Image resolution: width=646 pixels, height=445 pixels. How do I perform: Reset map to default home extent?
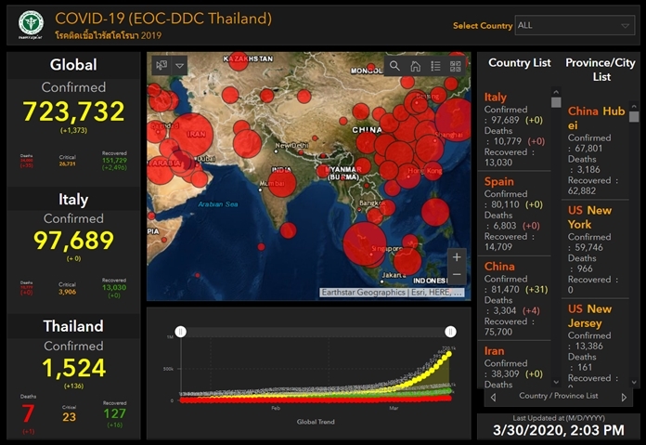415,66
